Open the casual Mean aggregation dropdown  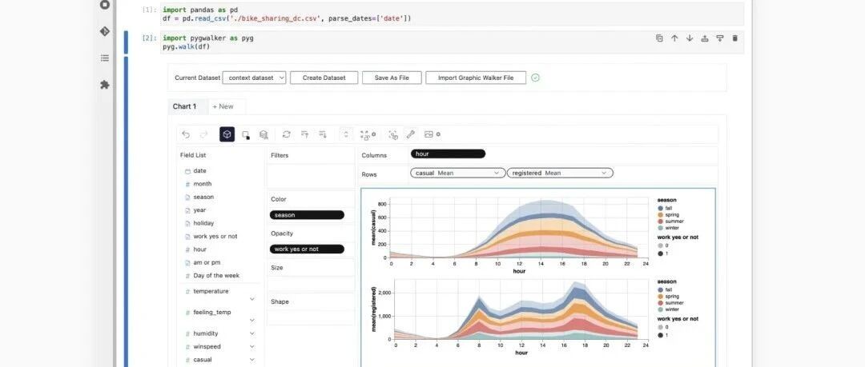(458, 173)
